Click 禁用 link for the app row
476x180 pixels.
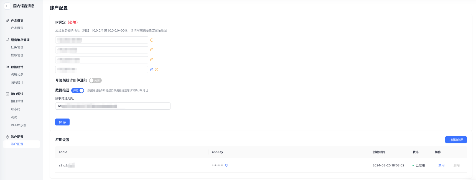tap(441, 165)
